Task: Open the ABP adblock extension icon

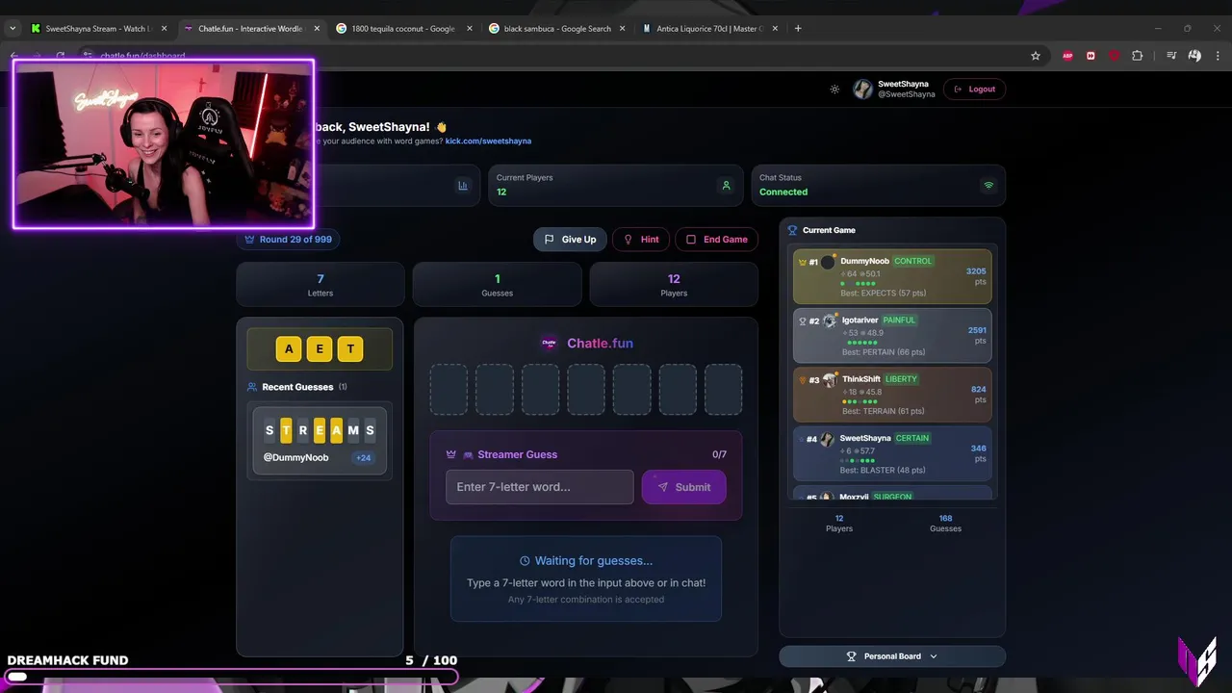Action: [1067, 56]
